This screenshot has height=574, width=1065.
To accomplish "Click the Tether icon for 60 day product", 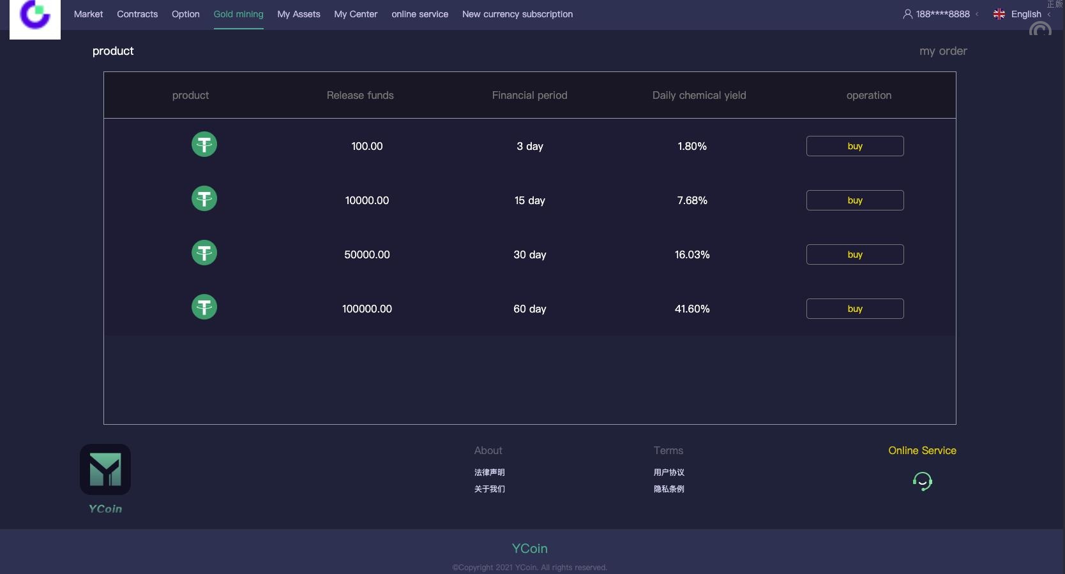I will click(x=204, y=307).
